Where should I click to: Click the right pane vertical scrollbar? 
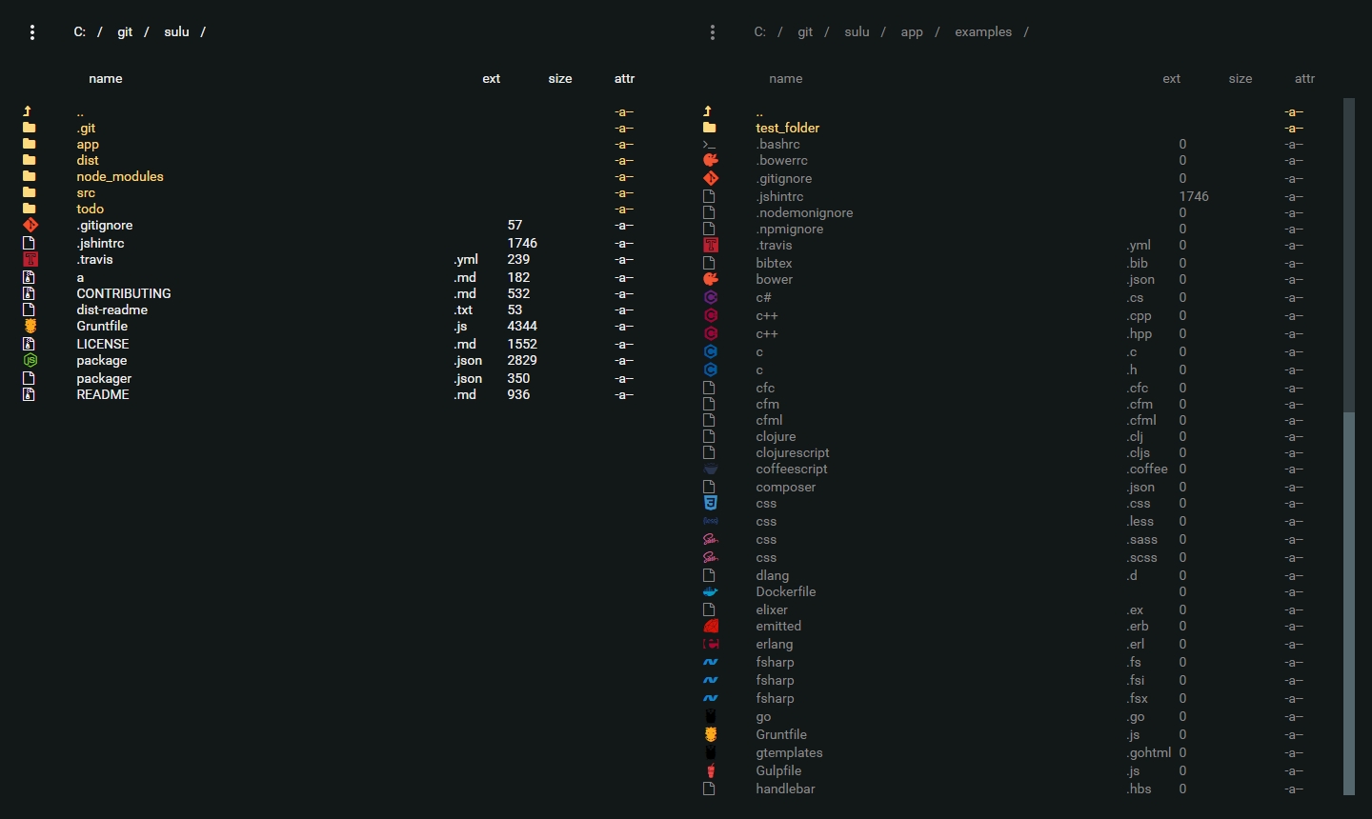point(1349,446)
